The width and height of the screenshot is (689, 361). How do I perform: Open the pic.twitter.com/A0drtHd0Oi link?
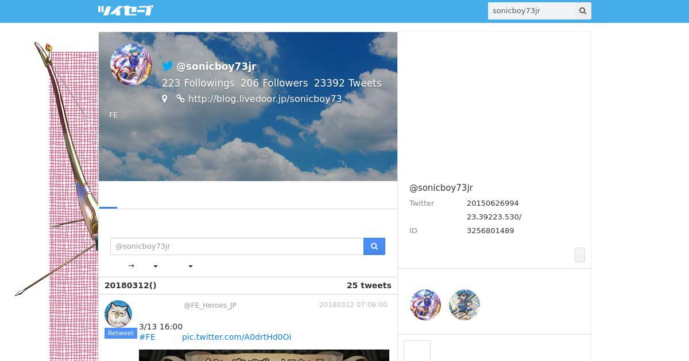point(237,337)
